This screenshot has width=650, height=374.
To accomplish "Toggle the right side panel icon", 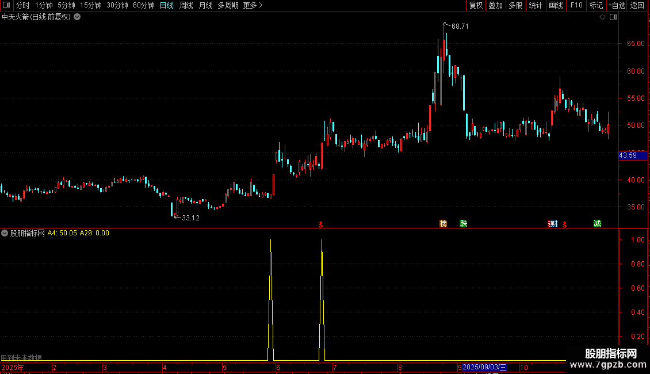I will coord(613,17).
